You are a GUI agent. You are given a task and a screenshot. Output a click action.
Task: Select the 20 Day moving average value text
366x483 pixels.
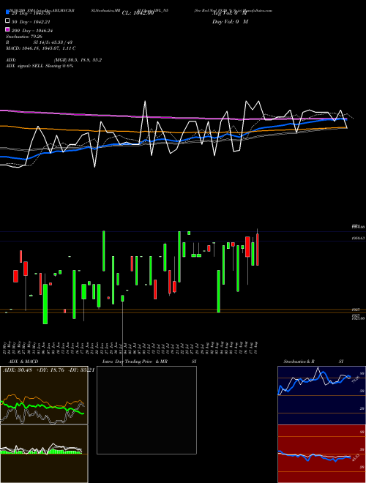31,13
